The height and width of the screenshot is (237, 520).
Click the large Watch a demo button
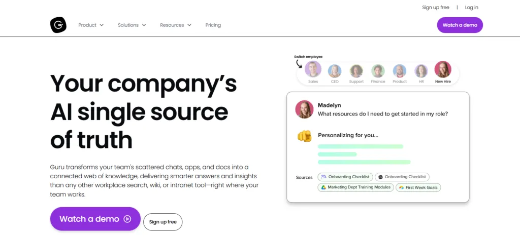pos(95,219)
